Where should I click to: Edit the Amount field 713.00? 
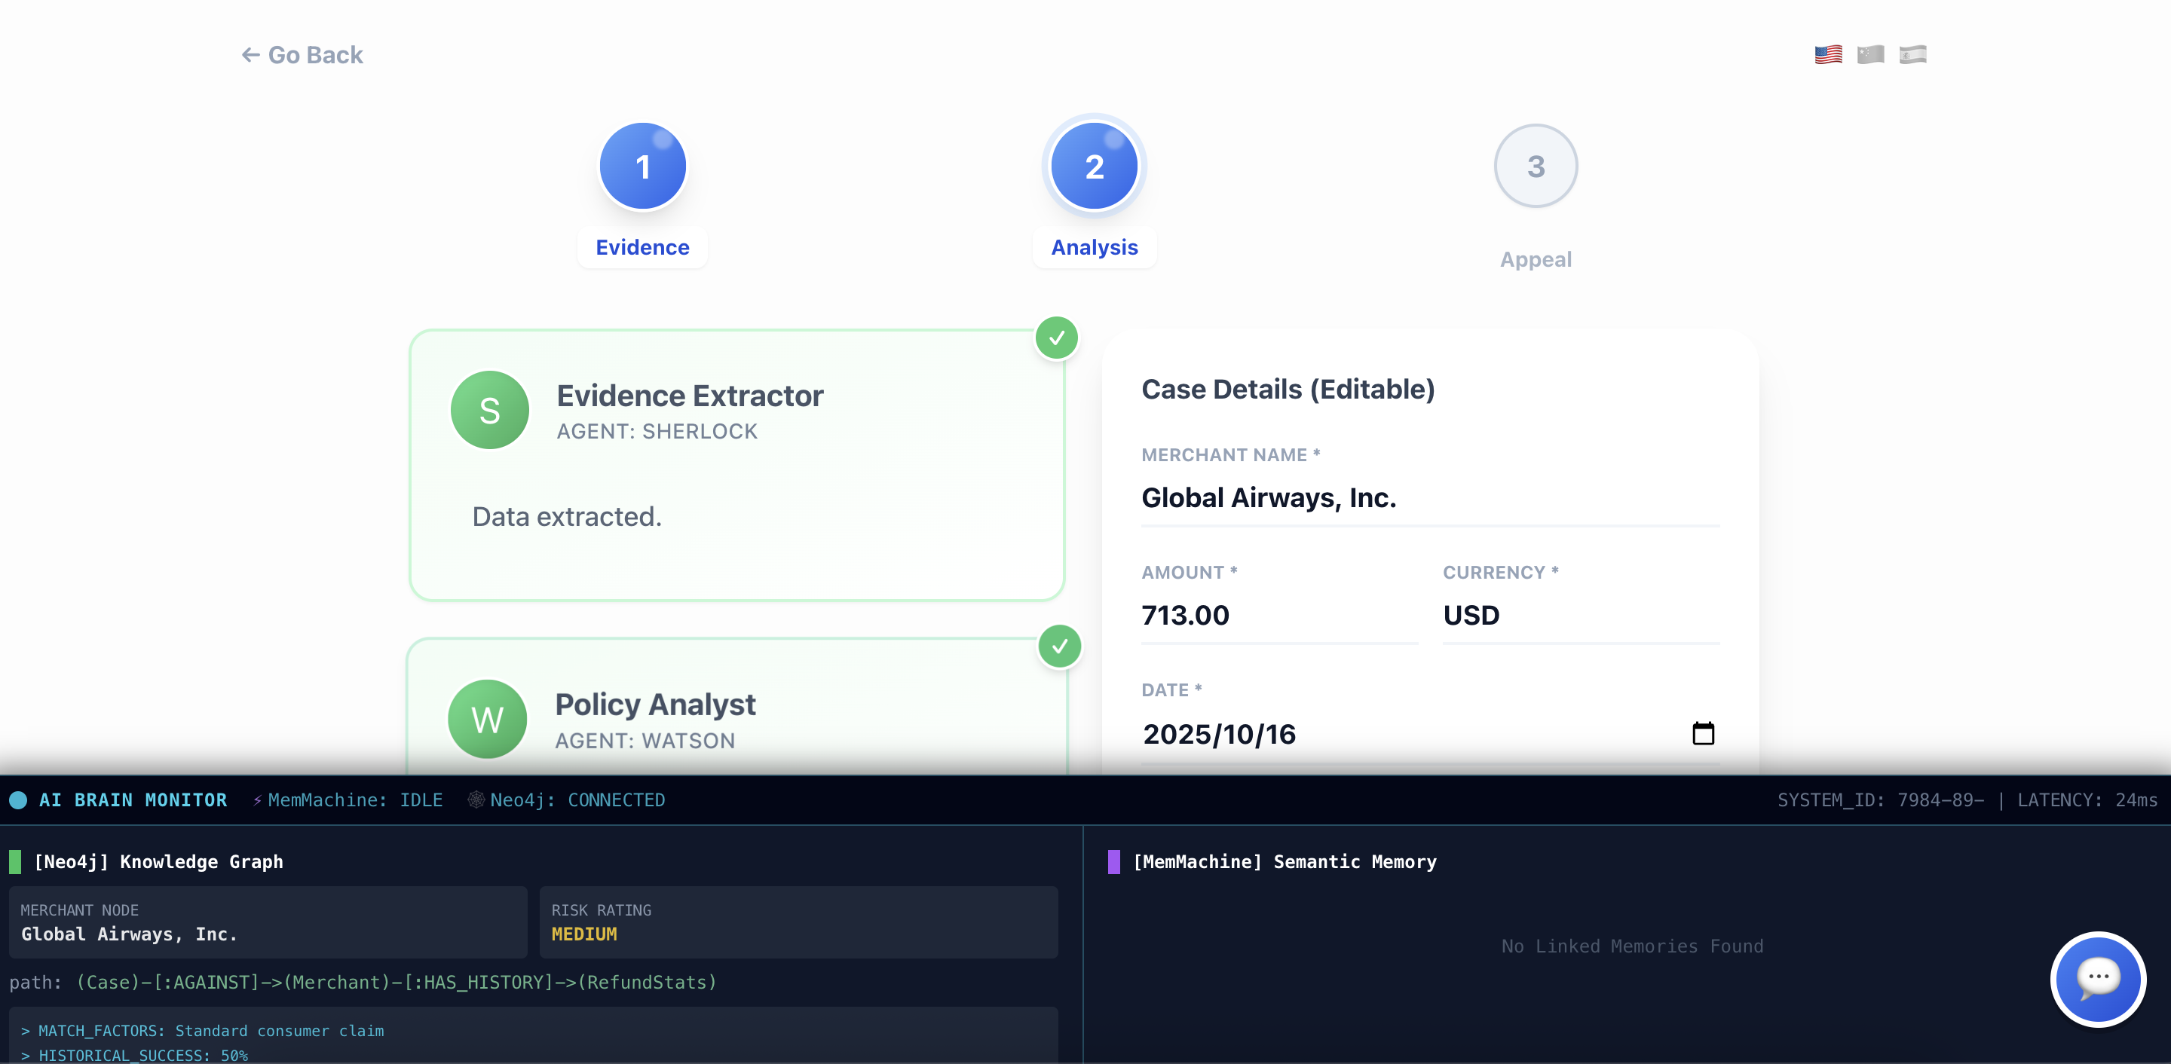[1278, 615]
